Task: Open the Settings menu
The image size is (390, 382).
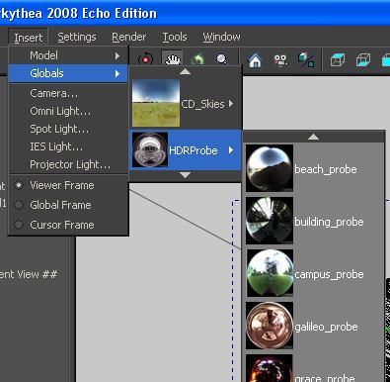Action: point(77,37)
